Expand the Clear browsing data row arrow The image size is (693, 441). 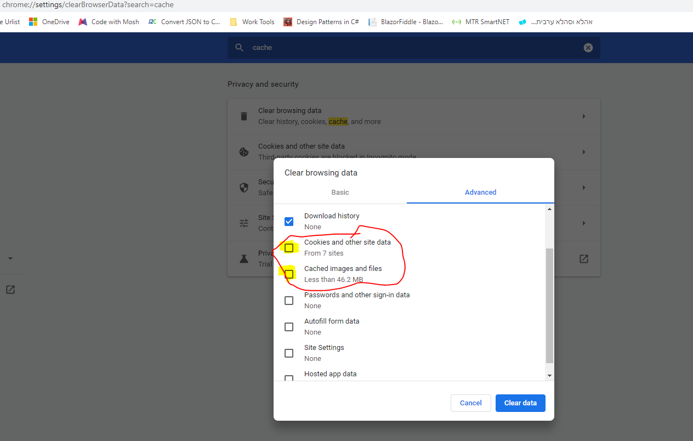point(583,116)
